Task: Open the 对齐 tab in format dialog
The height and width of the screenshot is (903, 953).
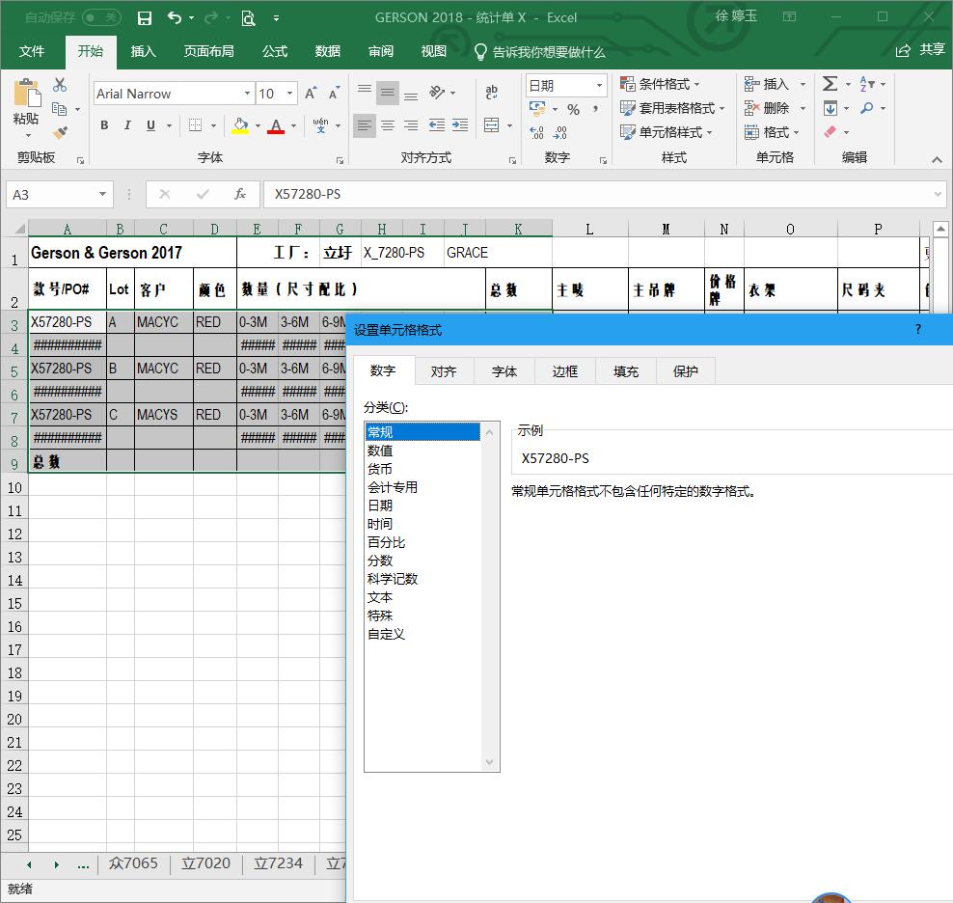Action: pos(443,371)
